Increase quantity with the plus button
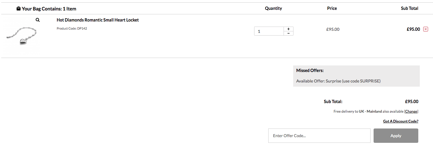Screen dimensions: 433x150 (x=288, y=29)
